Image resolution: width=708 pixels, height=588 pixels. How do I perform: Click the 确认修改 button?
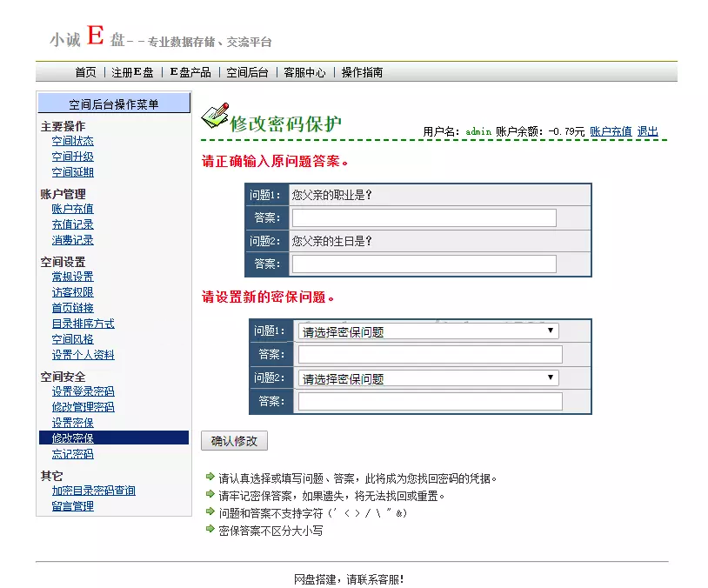pos(234,441)
